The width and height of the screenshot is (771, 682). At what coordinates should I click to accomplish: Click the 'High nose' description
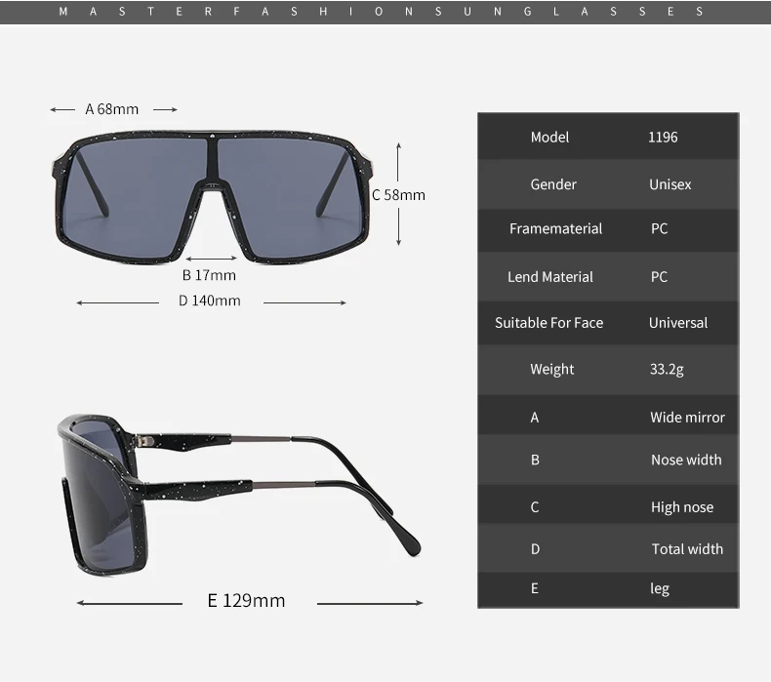682,507
